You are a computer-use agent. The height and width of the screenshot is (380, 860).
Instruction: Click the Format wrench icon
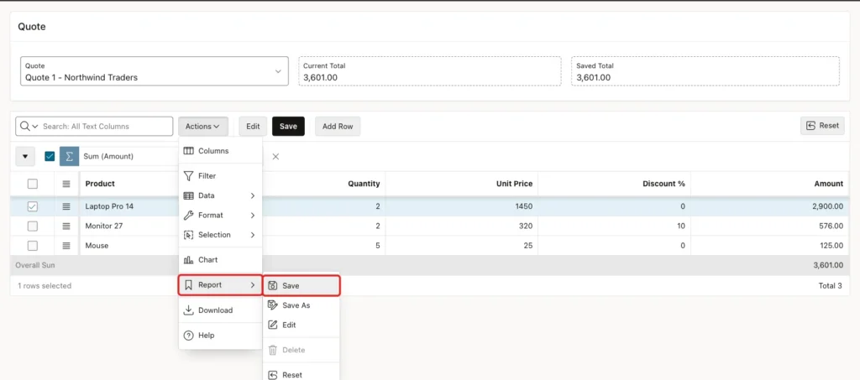(x=189, y=216)
